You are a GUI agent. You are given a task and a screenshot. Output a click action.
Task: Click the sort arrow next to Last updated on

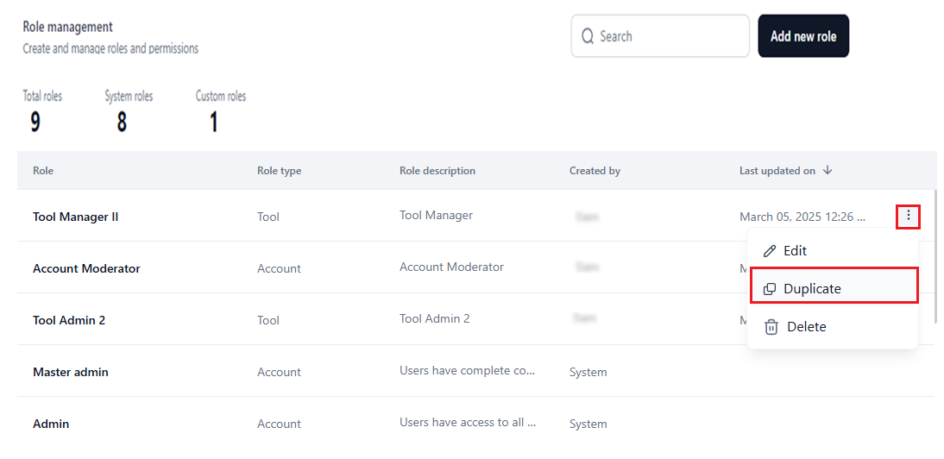[828, 171]
